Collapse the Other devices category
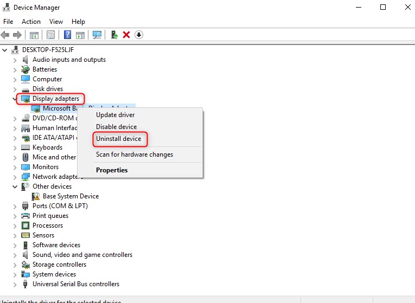The height and width of the screenshot is (303, 415). [15, 186]
